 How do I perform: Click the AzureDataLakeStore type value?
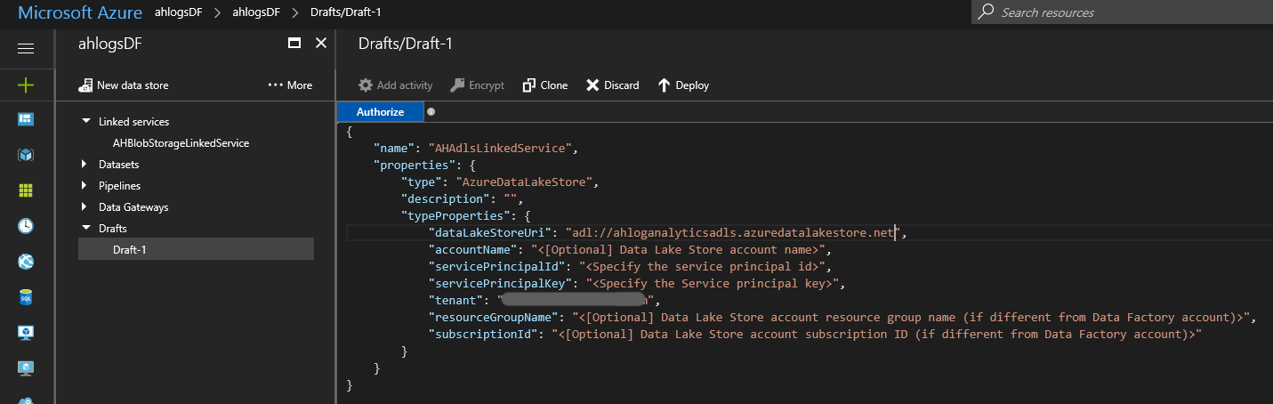coord(525,182)
